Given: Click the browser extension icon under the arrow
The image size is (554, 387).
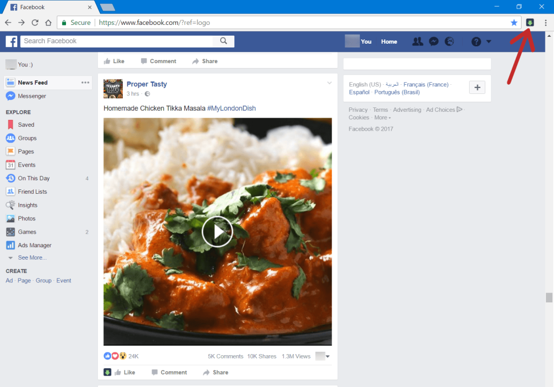Looking at the screenshot, I should tap(530, 22).
